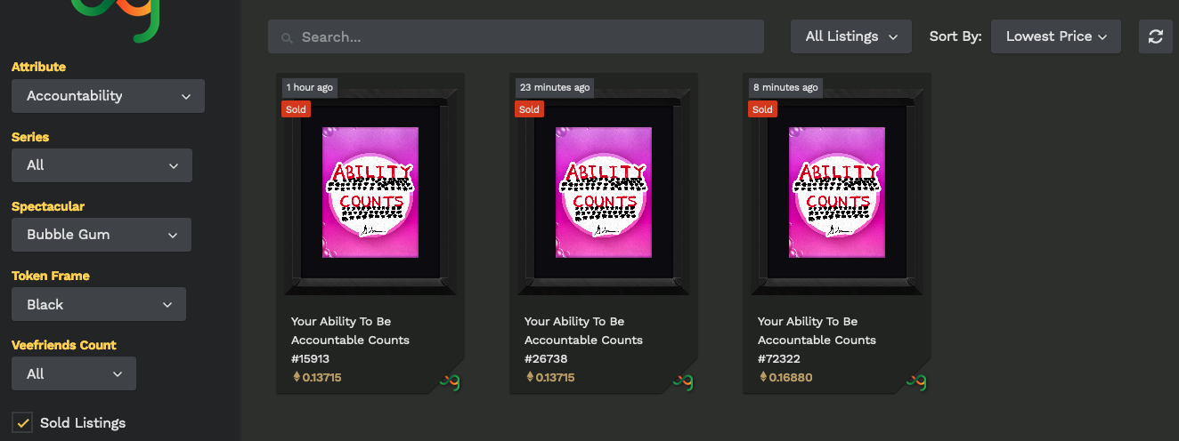Click the Series heading label
The image size is (1179, 441).
(30, 137)
